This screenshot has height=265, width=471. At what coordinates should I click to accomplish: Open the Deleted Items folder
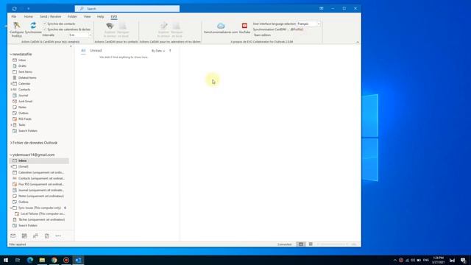27,78
